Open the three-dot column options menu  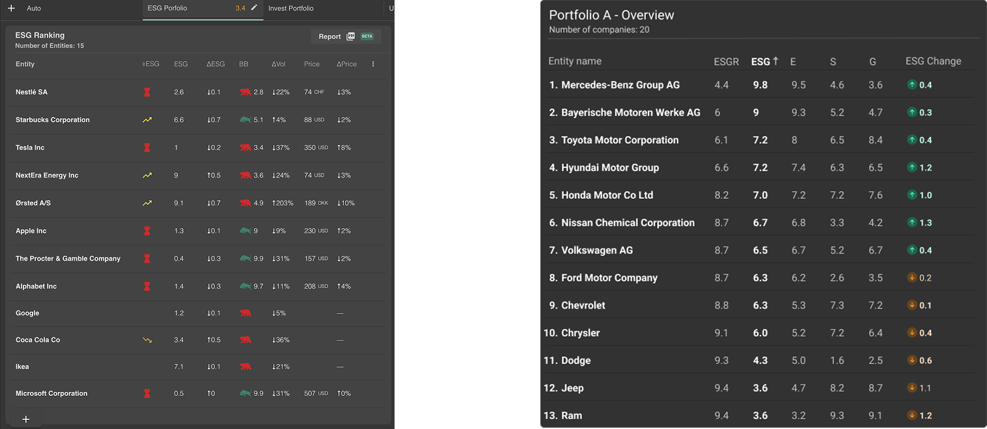click(373, 64)
